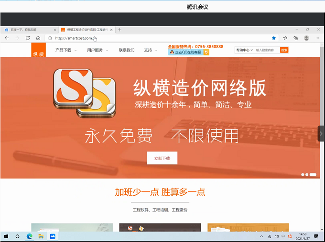The image size is (325, 242).
Task: Expand the yellow arrow beside QQ客服
Action: 206,52
